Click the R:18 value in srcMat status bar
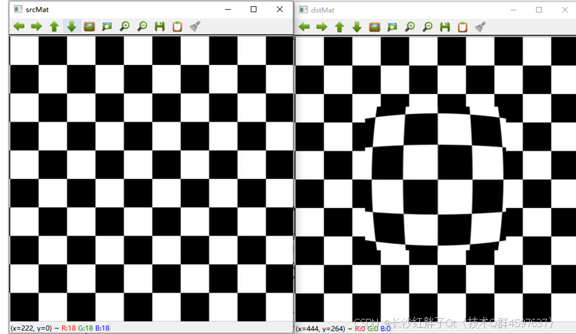 [68, 328]
